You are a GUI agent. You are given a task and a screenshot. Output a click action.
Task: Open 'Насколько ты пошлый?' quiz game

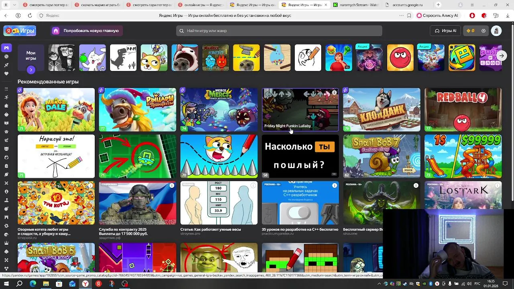point(300,156)
